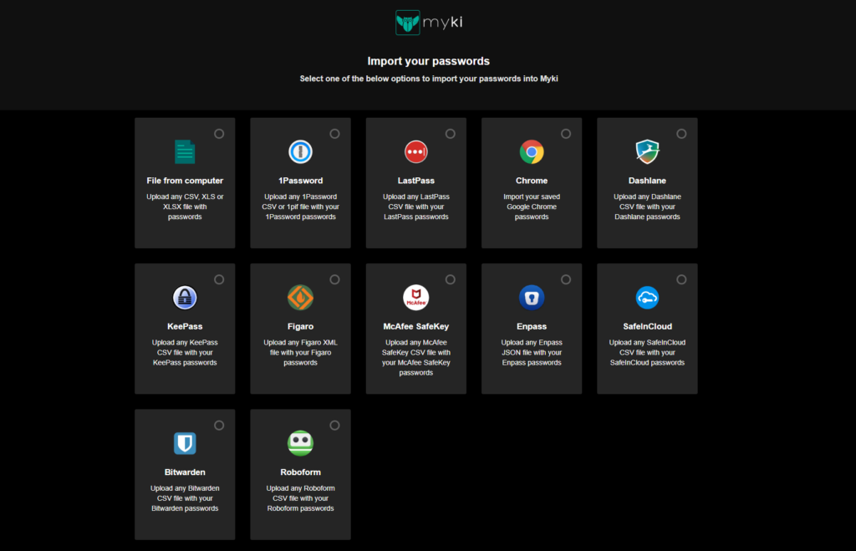This screenshot has width=856, height=551.
Task: Click 'Upload any 1Password CSV or 1pif' description
Action: (300, 207)
